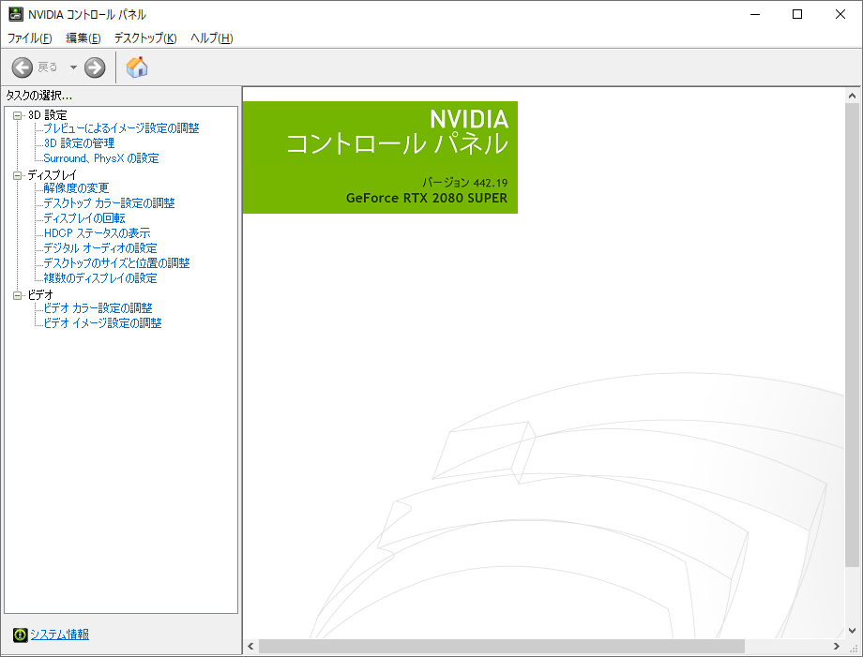Open the システム情報 link

(x=59, y=635)
